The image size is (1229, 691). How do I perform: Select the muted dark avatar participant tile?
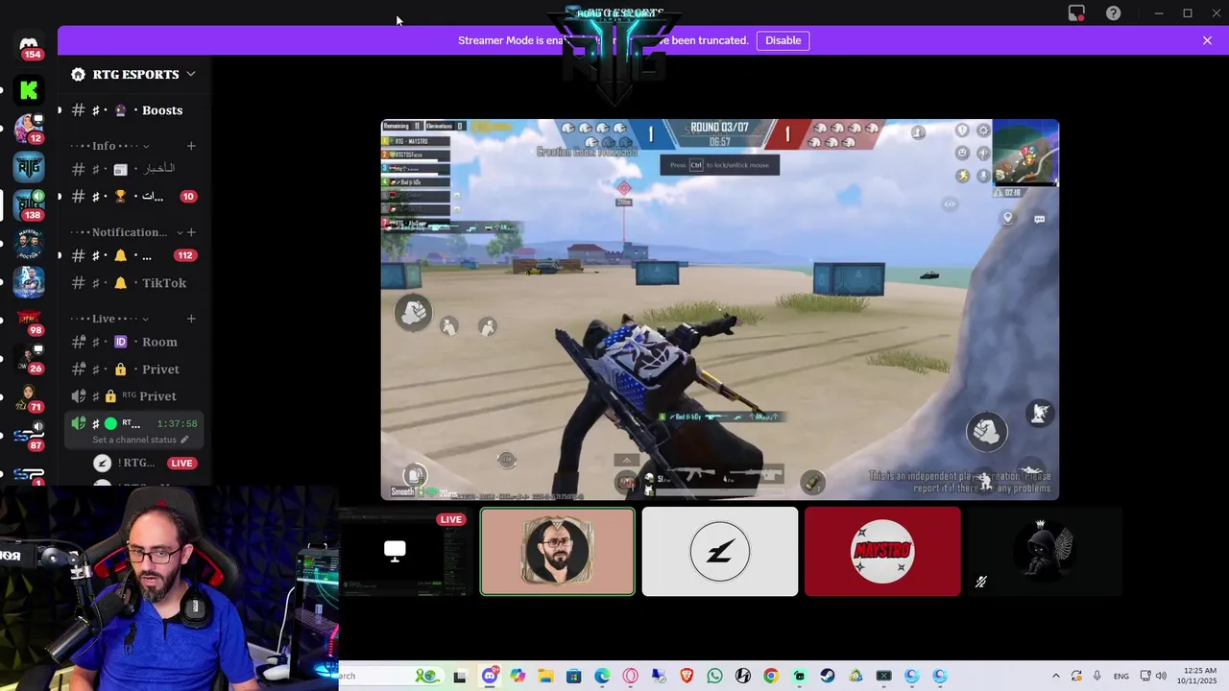coord(1045,552)
